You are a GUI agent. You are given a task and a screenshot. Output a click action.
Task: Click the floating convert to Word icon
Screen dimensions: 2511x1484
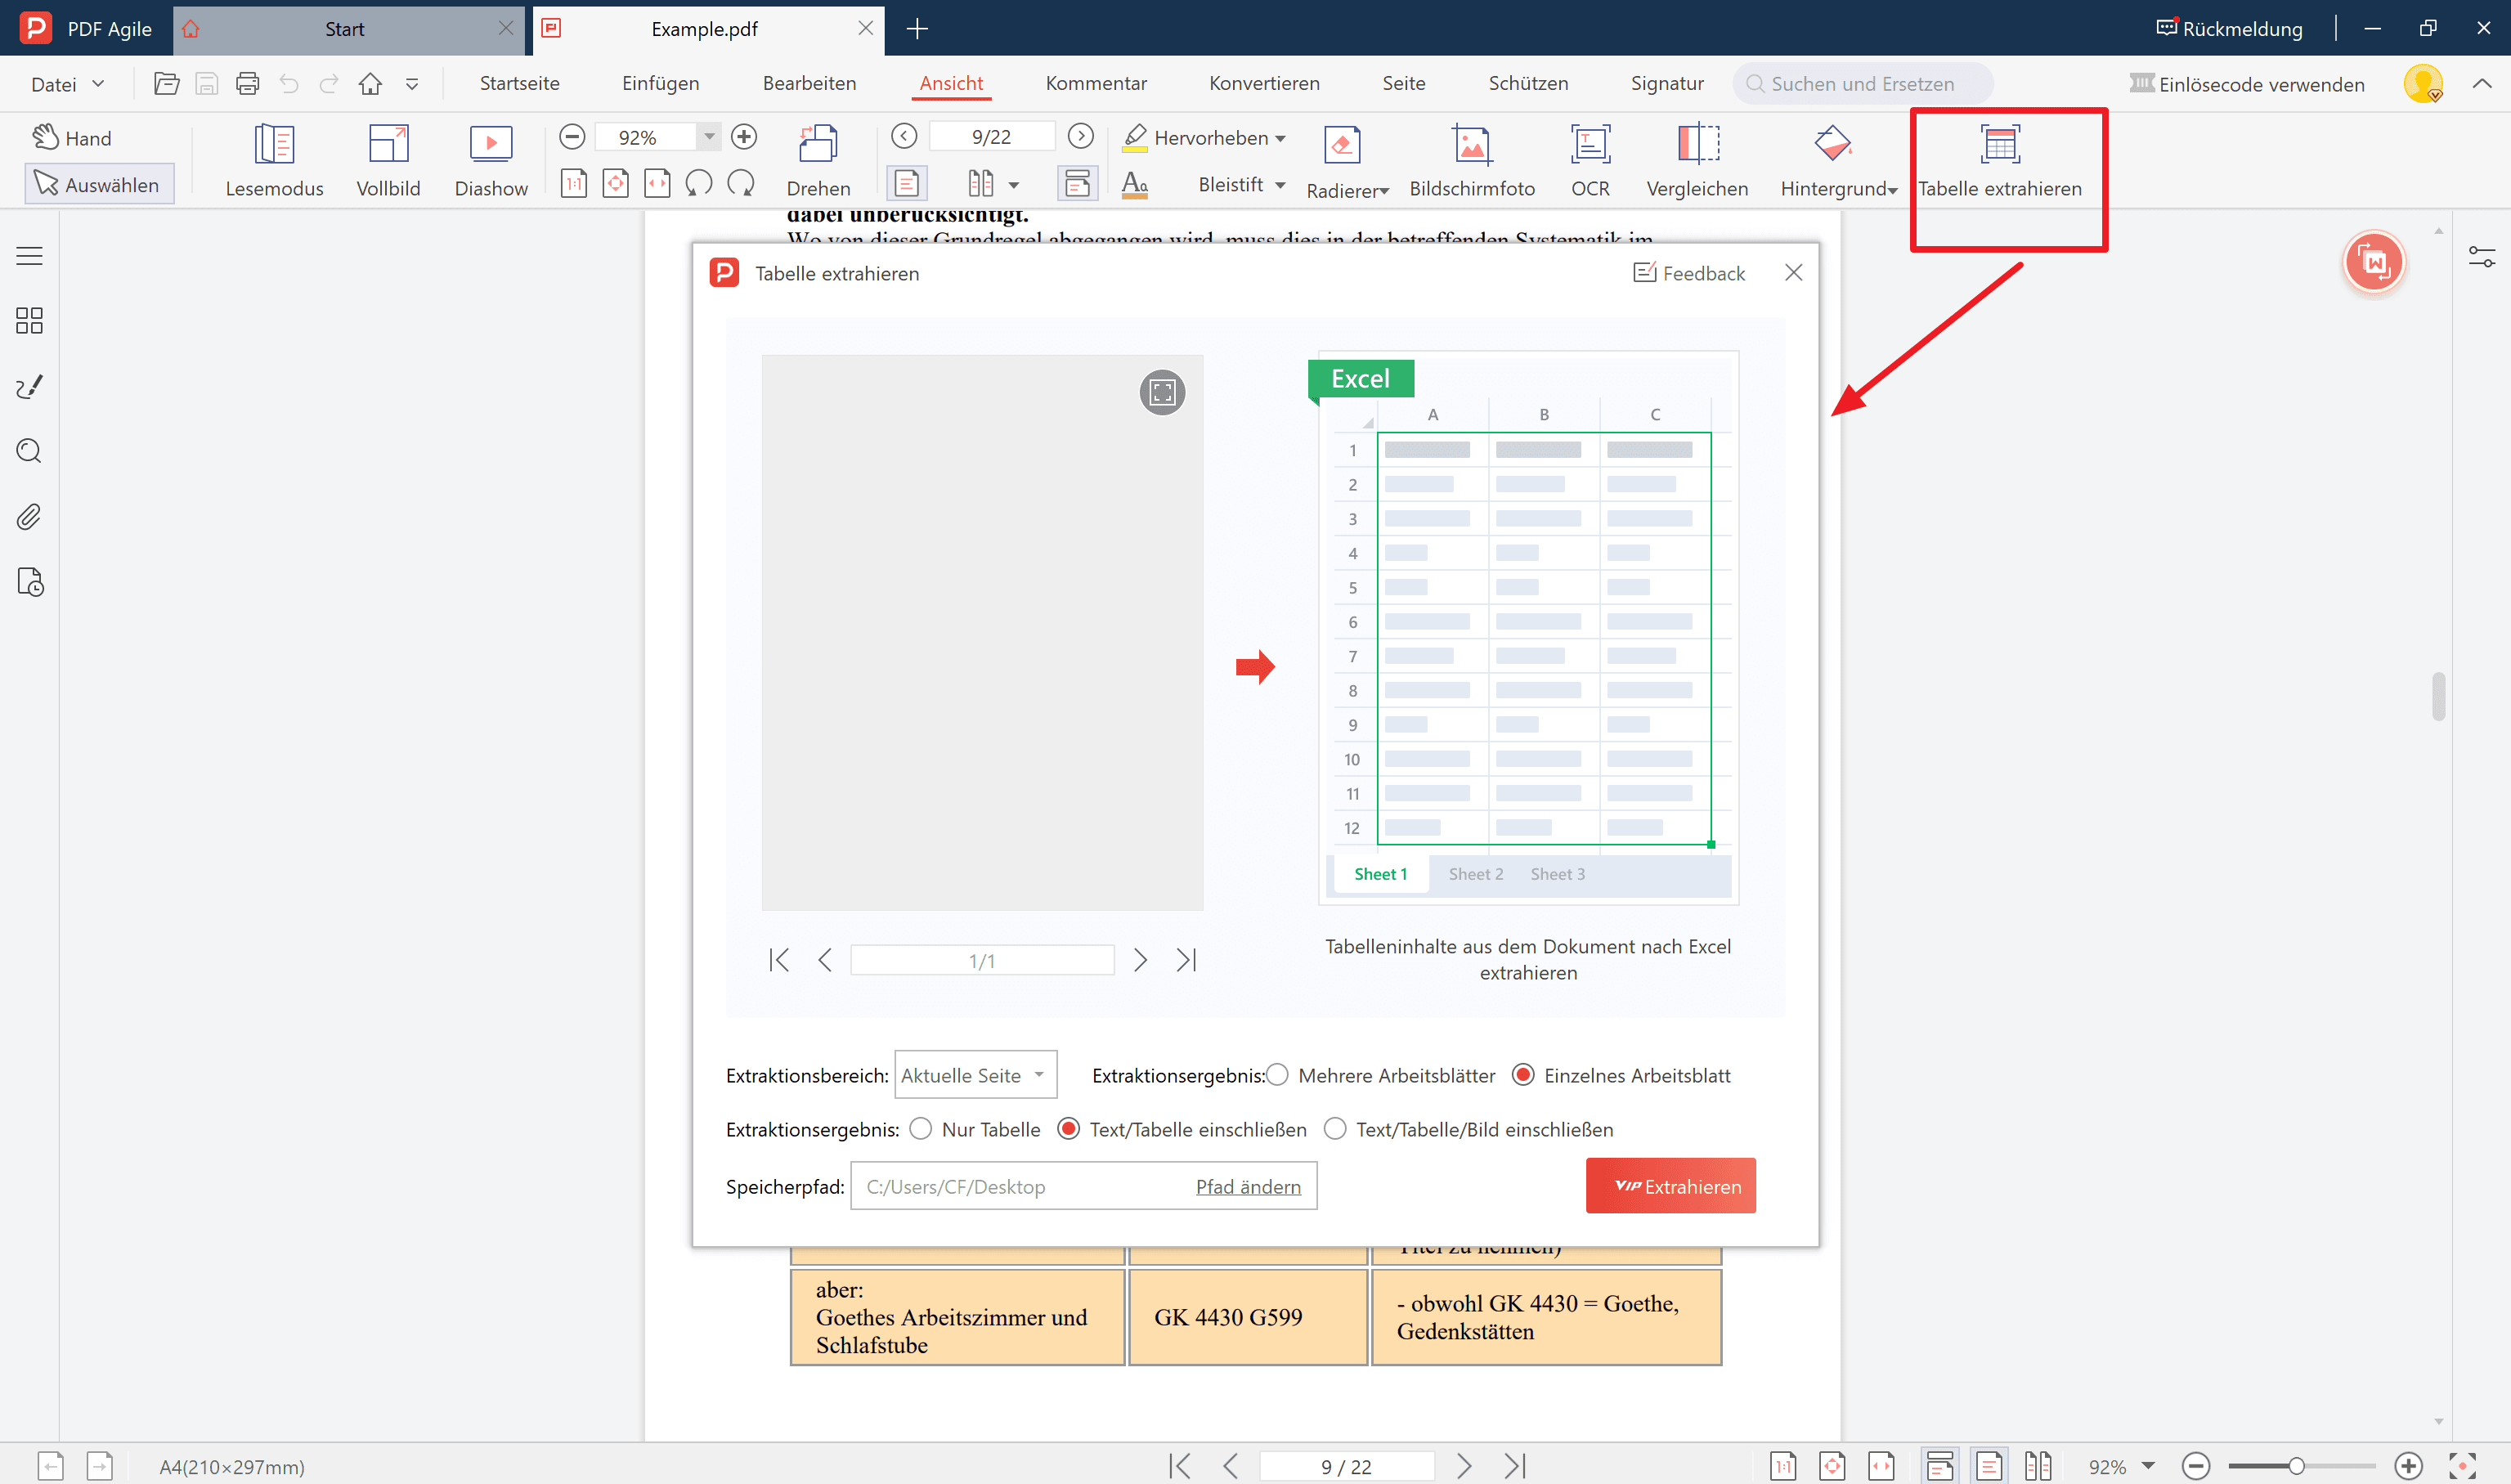click(2374, 263)
